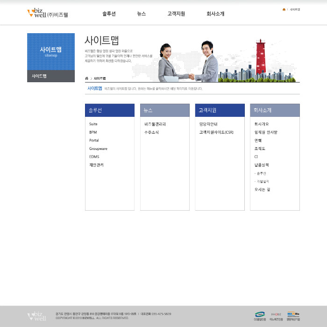Open the 제안관리 solution link
Screen dimensions: 327x327
(x=96, y=165)
